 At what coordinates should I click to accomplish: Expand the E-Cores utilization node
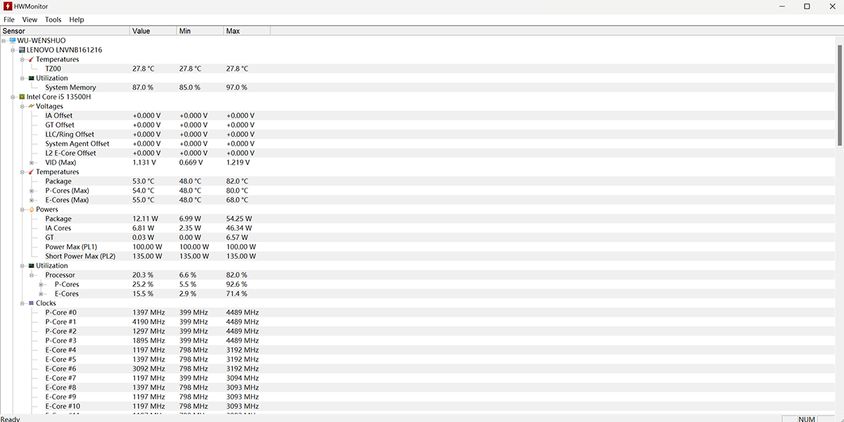(41, 294)
